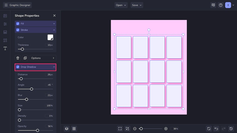Click the top-left selection corner handle

114,35
